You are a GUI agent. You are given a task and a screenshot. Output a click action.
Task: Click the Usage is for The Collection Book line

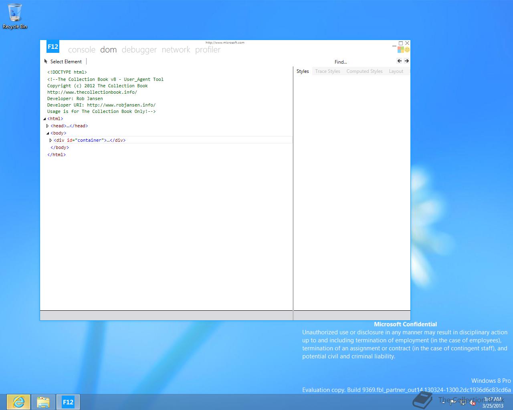[x=101, y=111]
